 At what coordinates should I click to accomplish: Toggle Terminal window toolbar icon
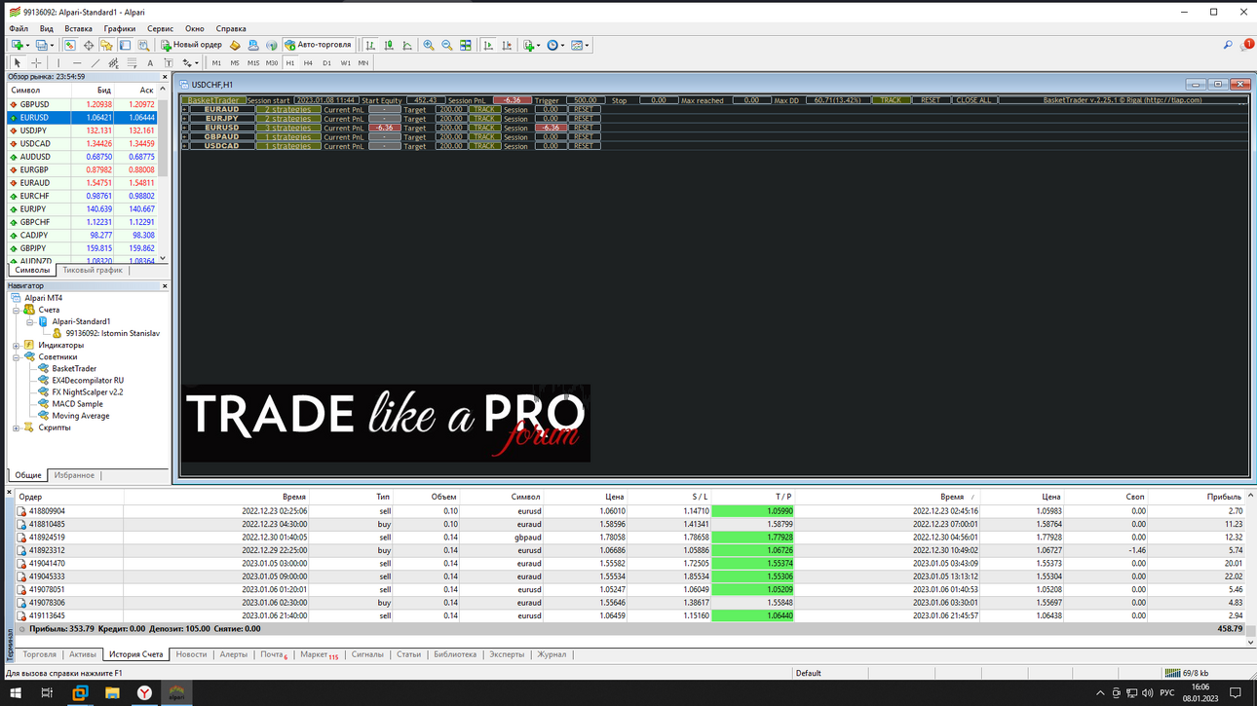pos(126,45)
